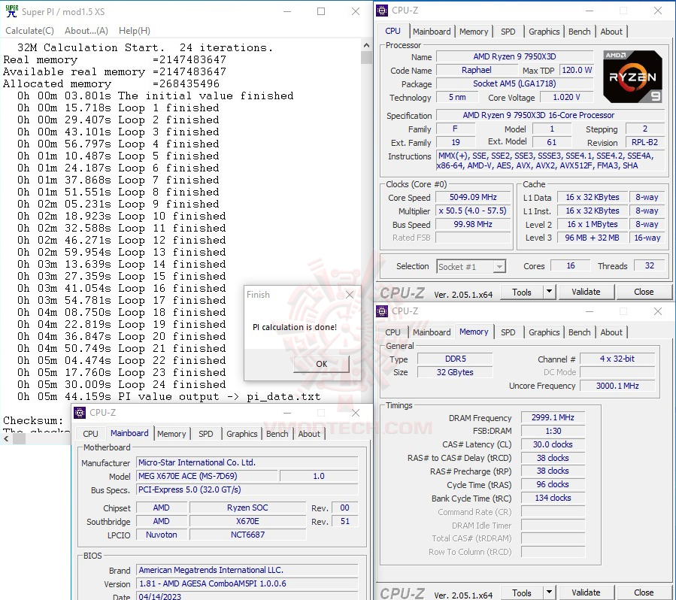Open Graphics tab in top CPU-Z window
The width and height of the screenshot is (676, 600).
tap(544, 32)
